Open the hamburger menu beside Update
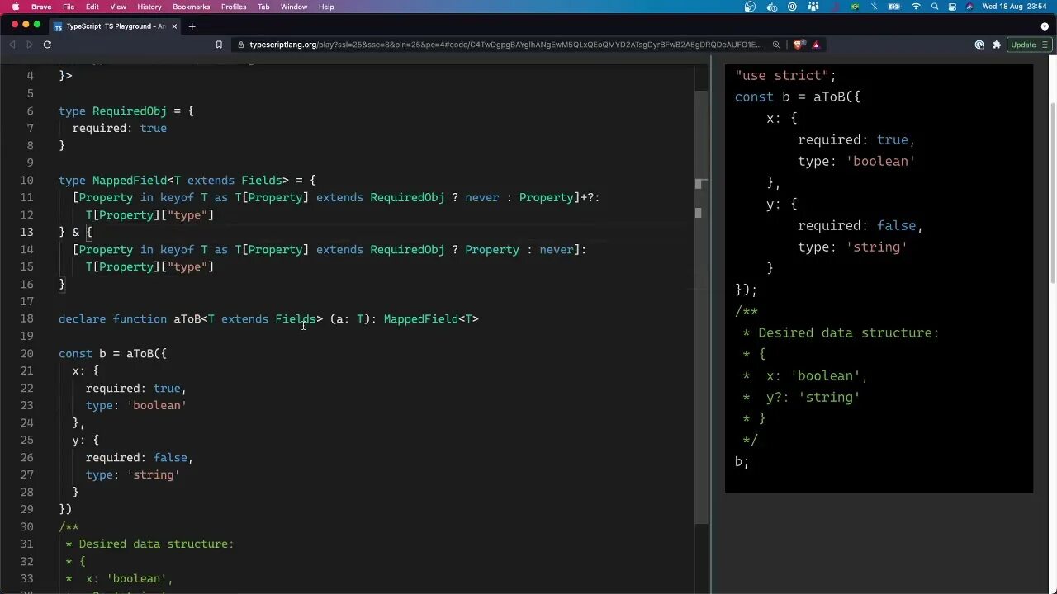 click(x=1045, y=45)
